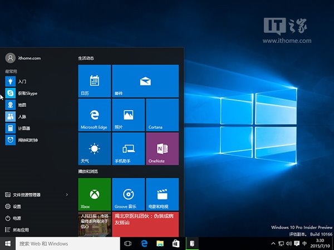Open the Xbox tile
This screenshot has width=334, height=250.
pyautogui.click(x=95, y=194)
